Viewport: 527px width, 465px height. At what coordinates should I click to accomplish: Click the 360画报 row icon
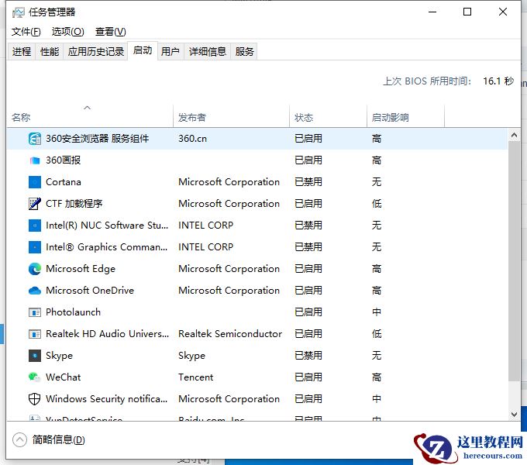pyautogui.click(x=35, y=160)
